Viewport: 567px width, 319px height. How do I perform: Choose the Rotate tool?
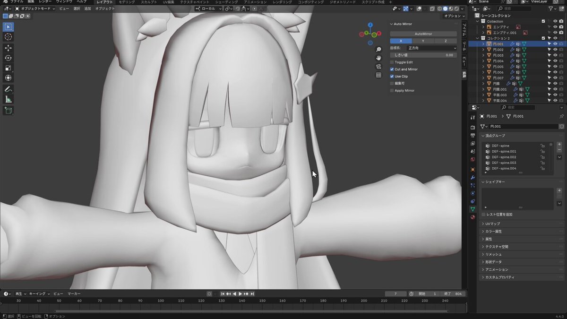[8, 58]
